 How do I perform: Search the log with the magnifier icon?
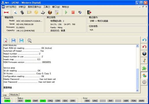pyautogui.click(x=29, y=40)
